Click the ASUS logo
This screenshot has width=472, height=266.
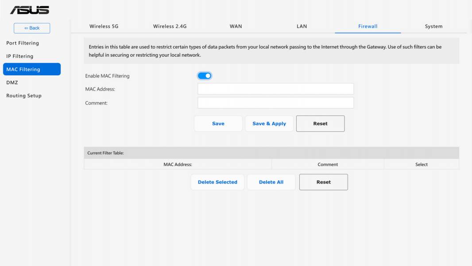(x=30, y=10)
